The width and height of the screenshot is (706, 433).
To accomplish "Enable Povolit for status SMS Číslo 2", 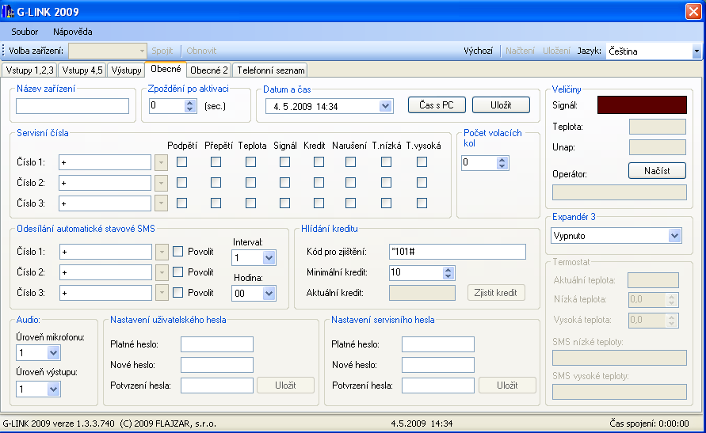I will click(177, 272).
